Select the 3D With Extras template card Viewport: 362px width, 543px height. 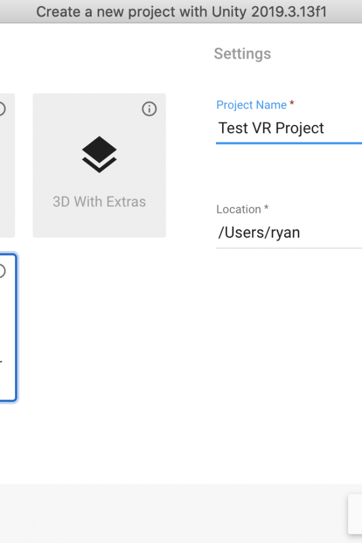pyautogui.click(x=100, y=165)
